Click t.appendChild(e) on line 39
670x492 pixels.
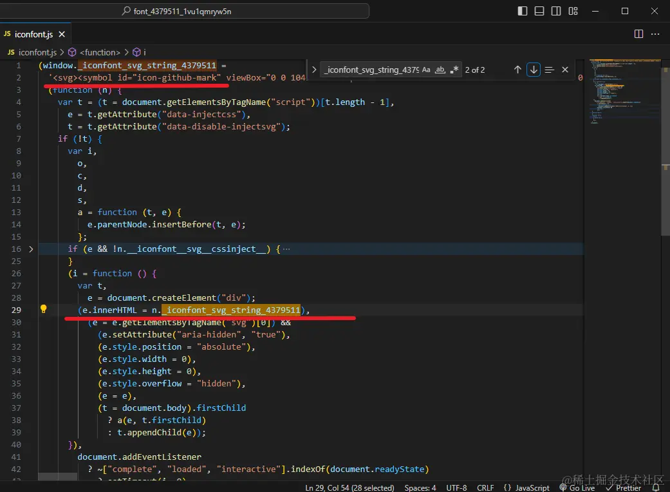click(x=157, y=433)
